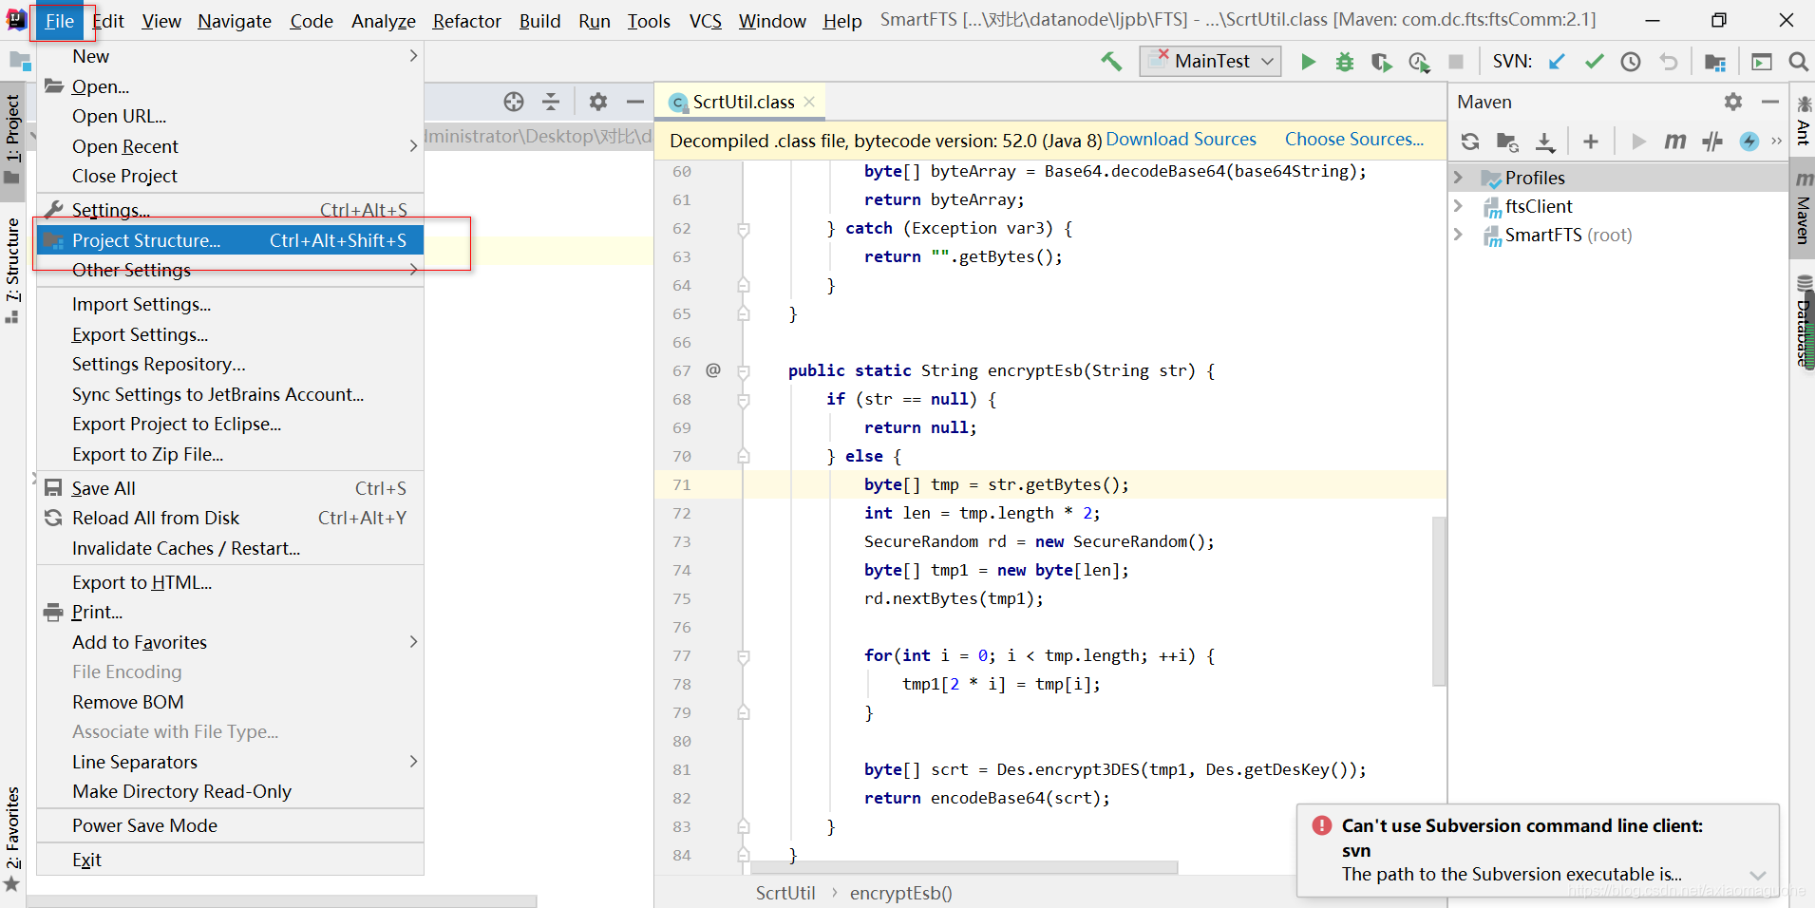This screenshot has width=1815, height=908.
Task: Choose Project Structure menu entry
Action: (230, 240)
